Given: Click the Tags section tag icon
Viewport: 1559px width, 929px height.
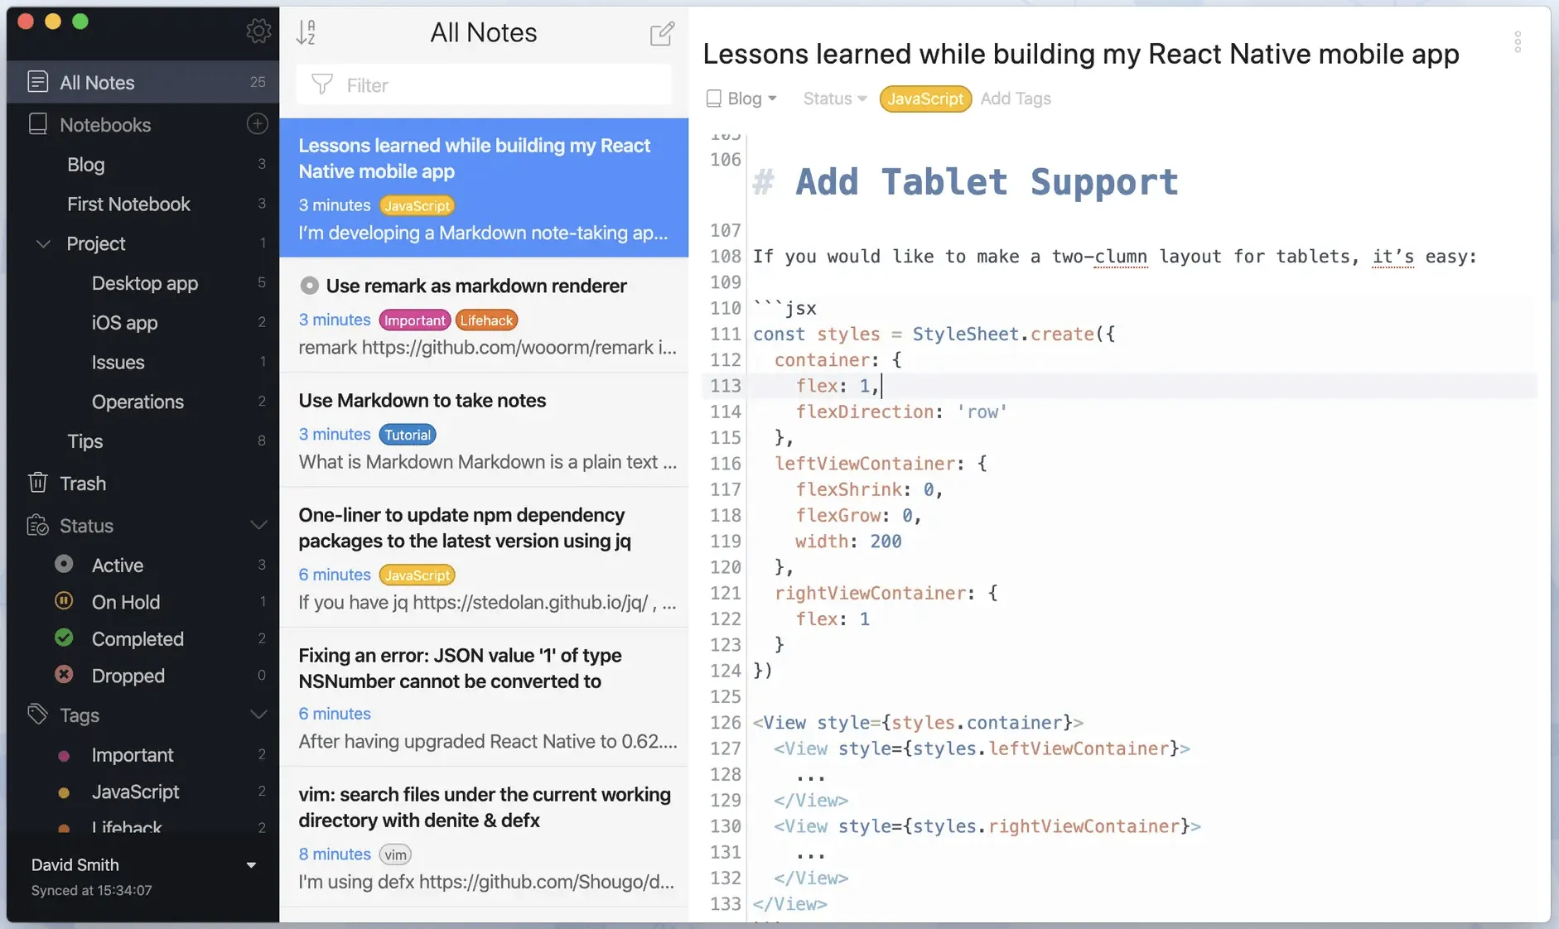Looking at the screenshot, I should pyautogui.click(x=37, y=715).
